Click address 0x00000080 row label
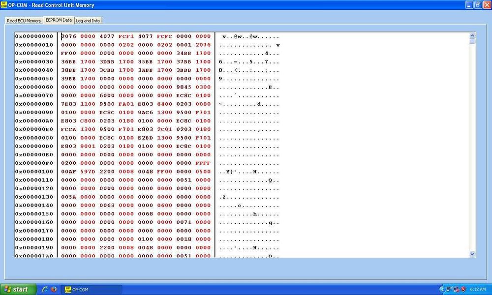This screenshot has width=492, height=295. (34, 104)
